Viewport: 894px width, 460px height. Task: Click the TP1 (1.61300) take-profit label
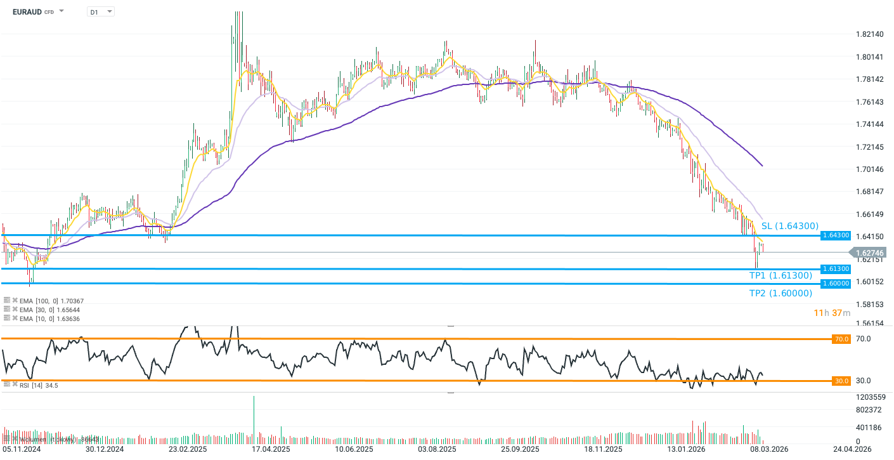click(x=781, y=275)
